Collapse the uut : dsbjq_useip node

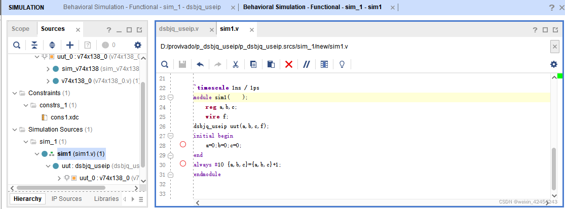coord(48,166)
